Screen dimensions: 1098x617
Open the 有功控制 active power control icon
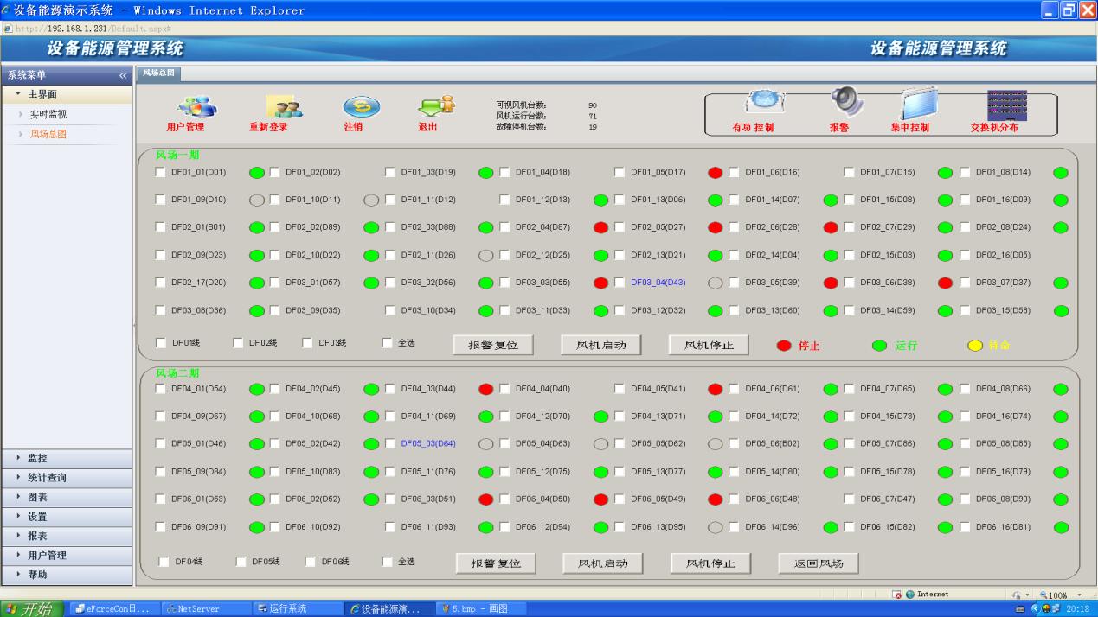pyautogui.click(x=764, y=102)
